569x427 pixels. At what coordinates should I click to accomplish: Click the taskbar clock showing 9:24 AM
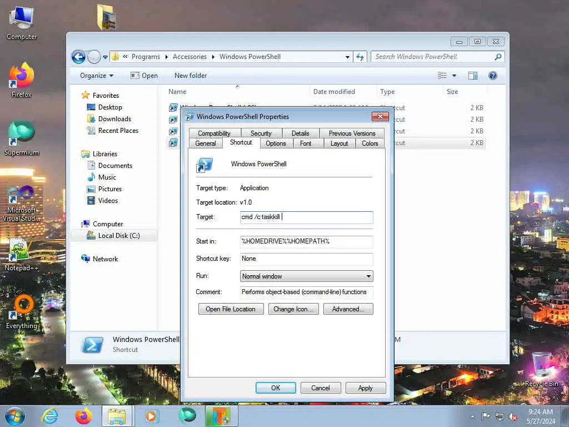(x=541, y=416)
